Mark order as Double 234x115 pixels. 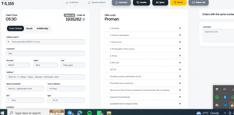(141, 2)
